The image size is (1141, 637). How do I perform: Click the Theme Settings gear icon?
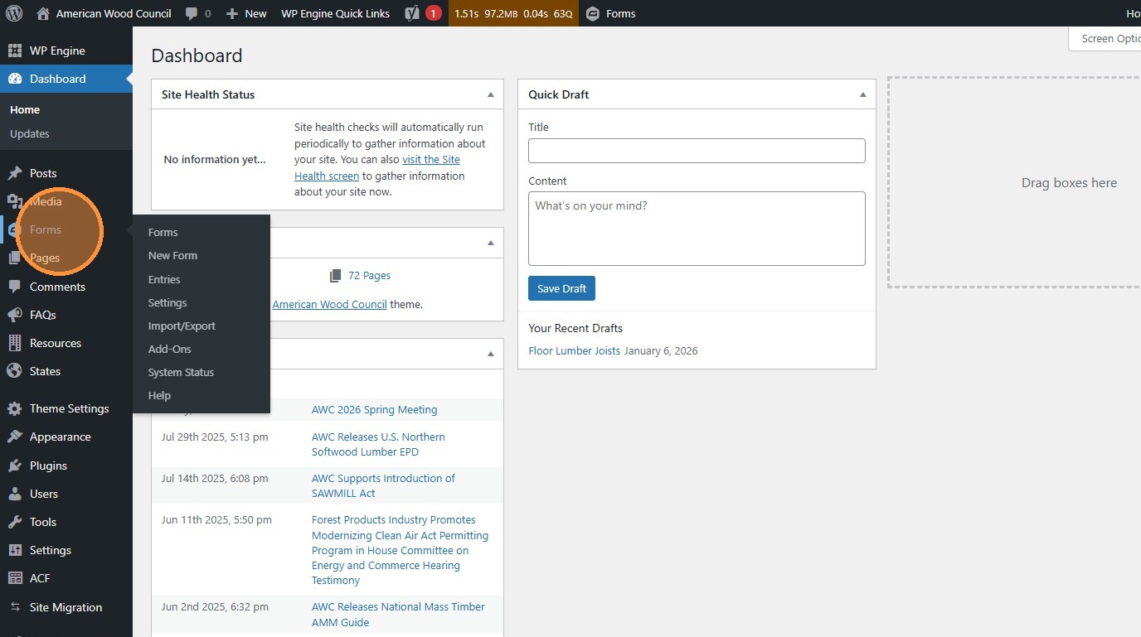(14, 408)
